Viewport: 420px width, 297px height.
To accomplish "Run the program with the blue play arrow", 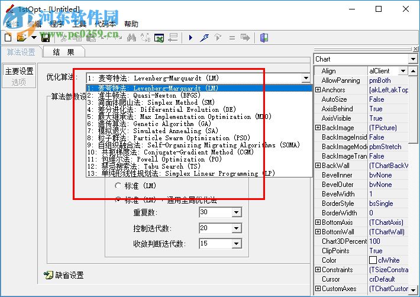I will tap(190, 38).
